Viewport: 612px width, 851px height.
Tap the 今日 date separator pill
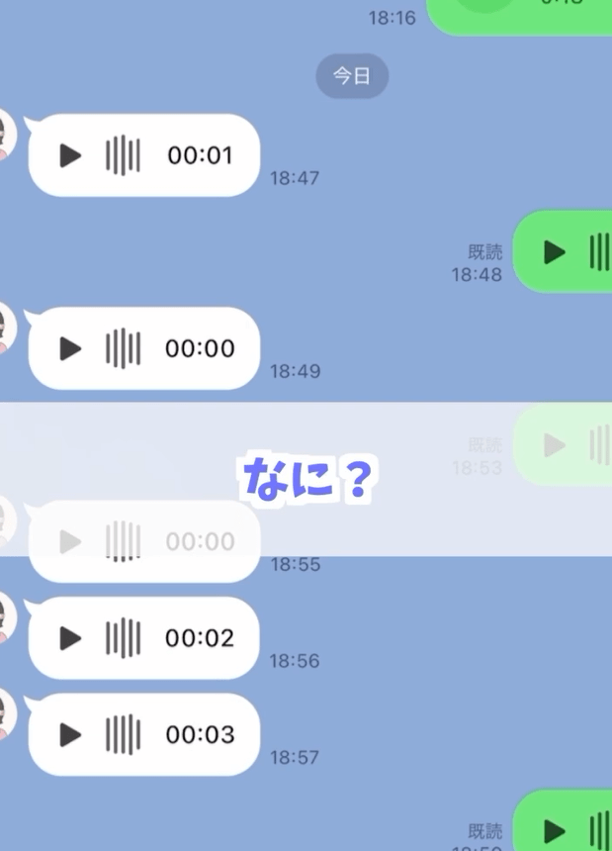(x=352, y=76)
